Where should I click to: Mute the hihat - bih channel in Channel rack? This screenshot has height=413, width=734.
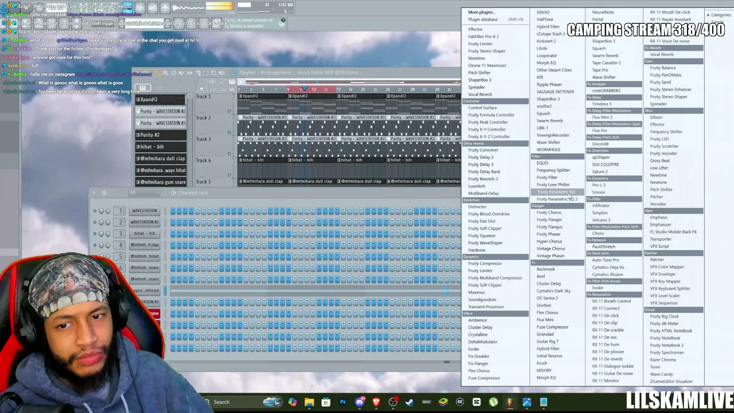95,233
